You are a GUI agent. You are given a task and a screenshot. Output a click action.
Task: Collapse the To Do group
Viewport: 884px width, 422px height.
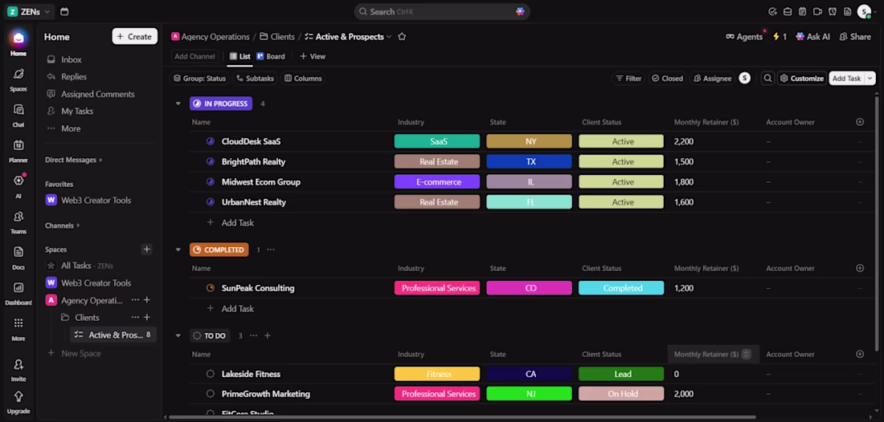178,335
